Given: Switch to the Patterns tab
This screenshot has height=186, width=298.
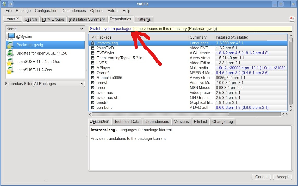Looking at the screenshot, I should [x=144, y=19].
